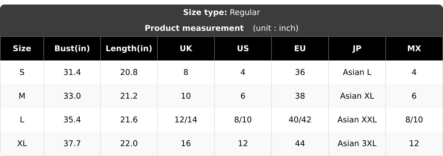This screenshot has width=443, height=156.
Task: Select the size XL row label
Action: [x=22, y=144]
